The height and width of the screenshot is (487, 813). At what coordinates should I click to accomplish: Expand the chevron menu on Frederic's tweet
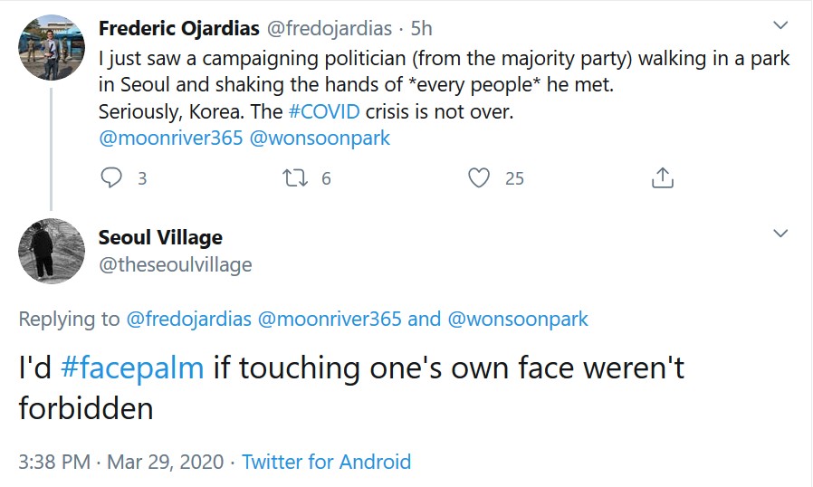[780, 25]
